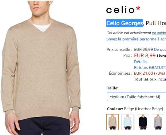The height and width of the screenshot is (135, 166).
Task: Select the beige sweater color swatch
Action: click(113, 122)
